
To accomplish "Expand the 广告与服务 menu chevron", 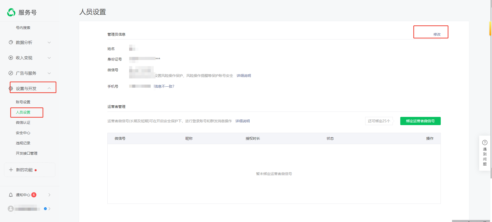I will click(x=49, y=73).
